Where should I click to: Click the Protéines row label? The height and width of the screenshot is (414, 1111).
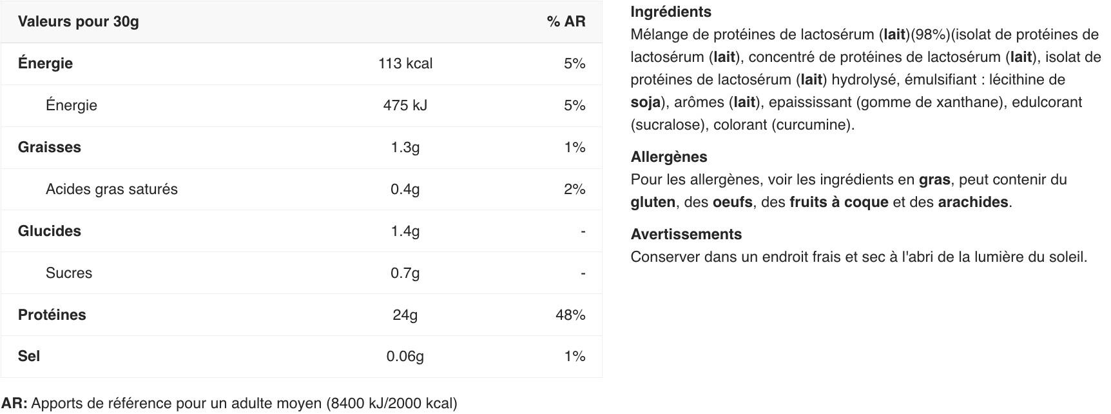point(52,315)
